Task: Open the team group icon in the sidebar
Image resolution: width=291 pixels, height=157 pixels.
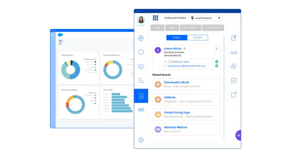Action: [x=141, y=110]
